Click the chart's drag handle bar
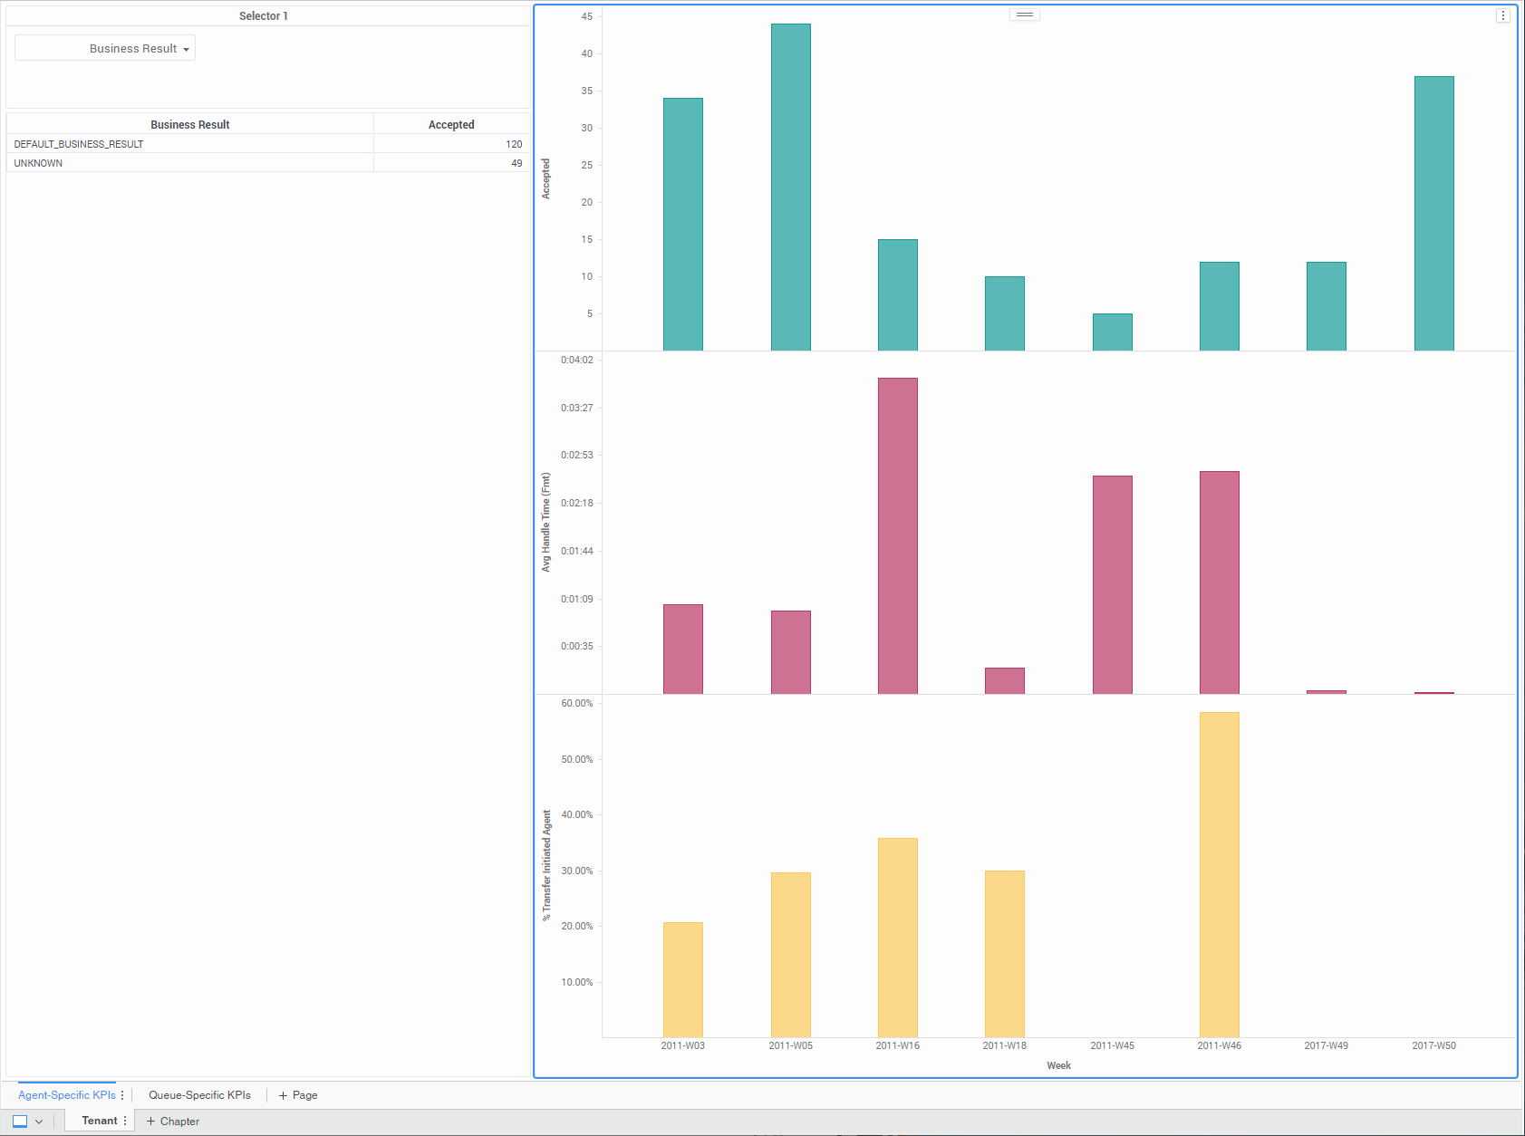The image size is (1525, 1136). [x=1024, y=14]
